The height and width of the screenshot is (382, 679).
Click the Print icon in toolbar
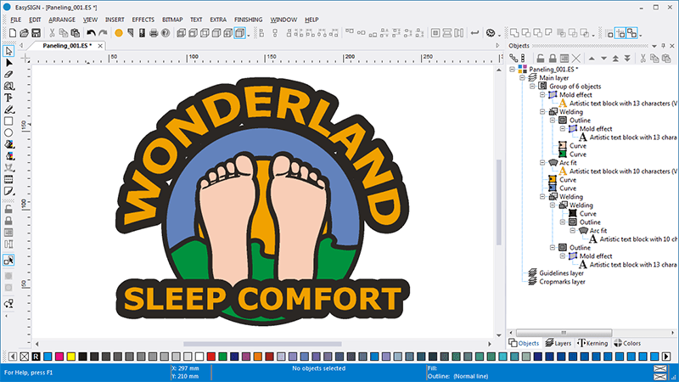click(154, 33)
